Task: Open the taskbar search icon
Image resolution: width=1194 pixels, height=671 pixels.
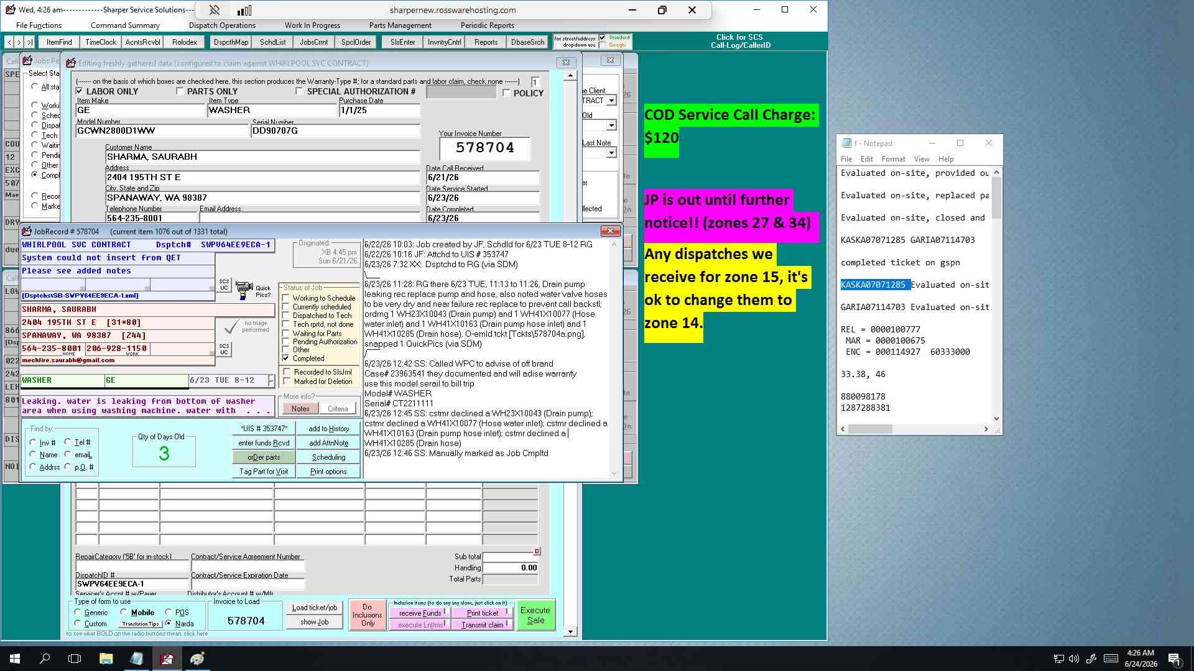Action: (x=45, y=659)
